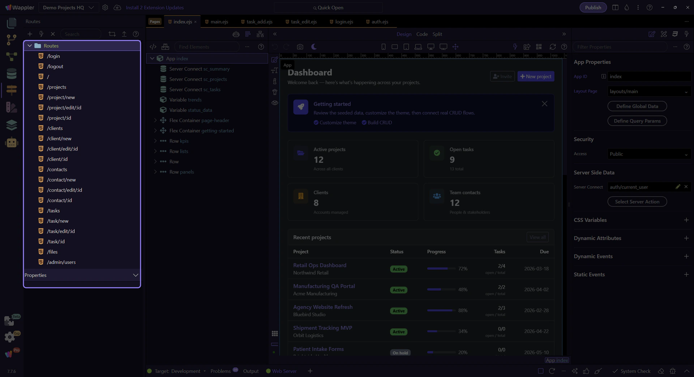Switch to the main.ejs tab
Image resolution: width=694 pixels, height=377 pixels.
(x=219, y=22)
